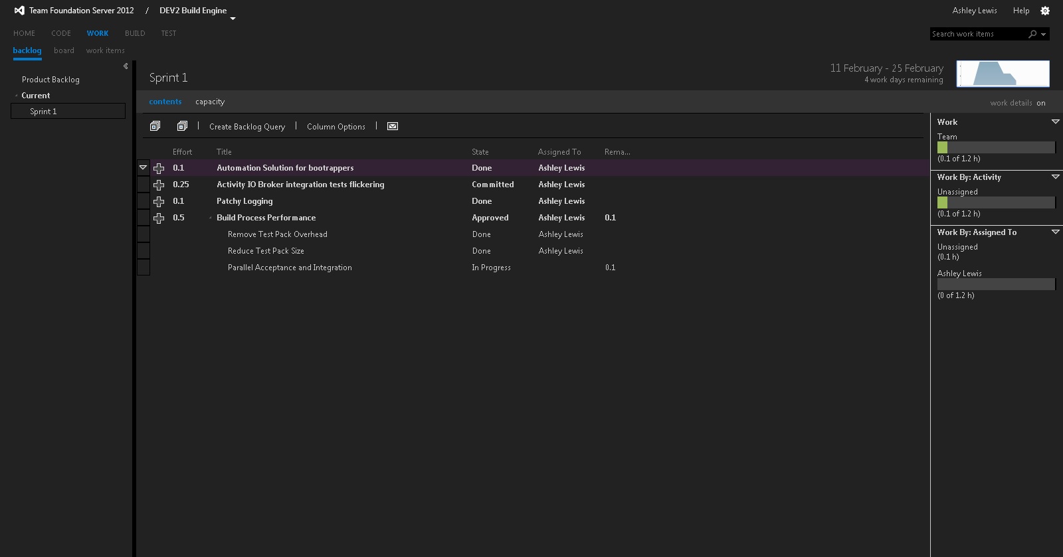This screenshot has height=557, width=1063.
Task: Click the In Progress state cell
Action: (491, 268)
